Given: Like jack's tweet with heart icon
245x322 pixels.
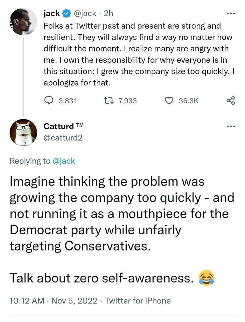Looking at the screenshot, I should (169, 101).
